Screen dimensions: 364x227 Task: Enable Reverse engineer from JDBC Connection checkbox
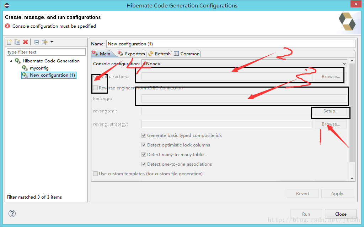[x=95, y=88]
